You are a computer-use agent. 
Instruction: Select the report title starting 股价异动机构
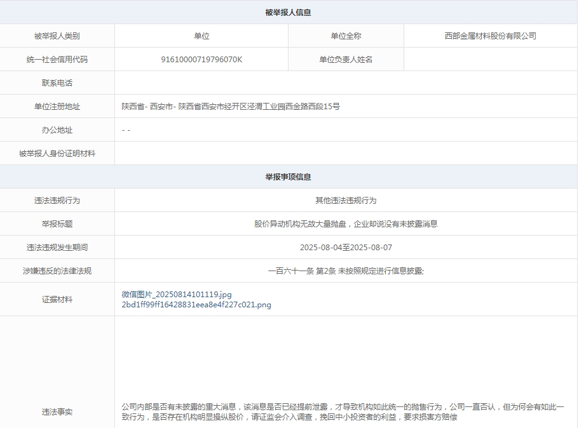(346, 224)
